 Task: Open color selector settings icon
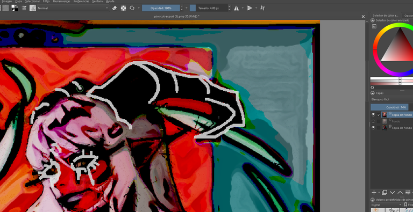tap(374, 26)
